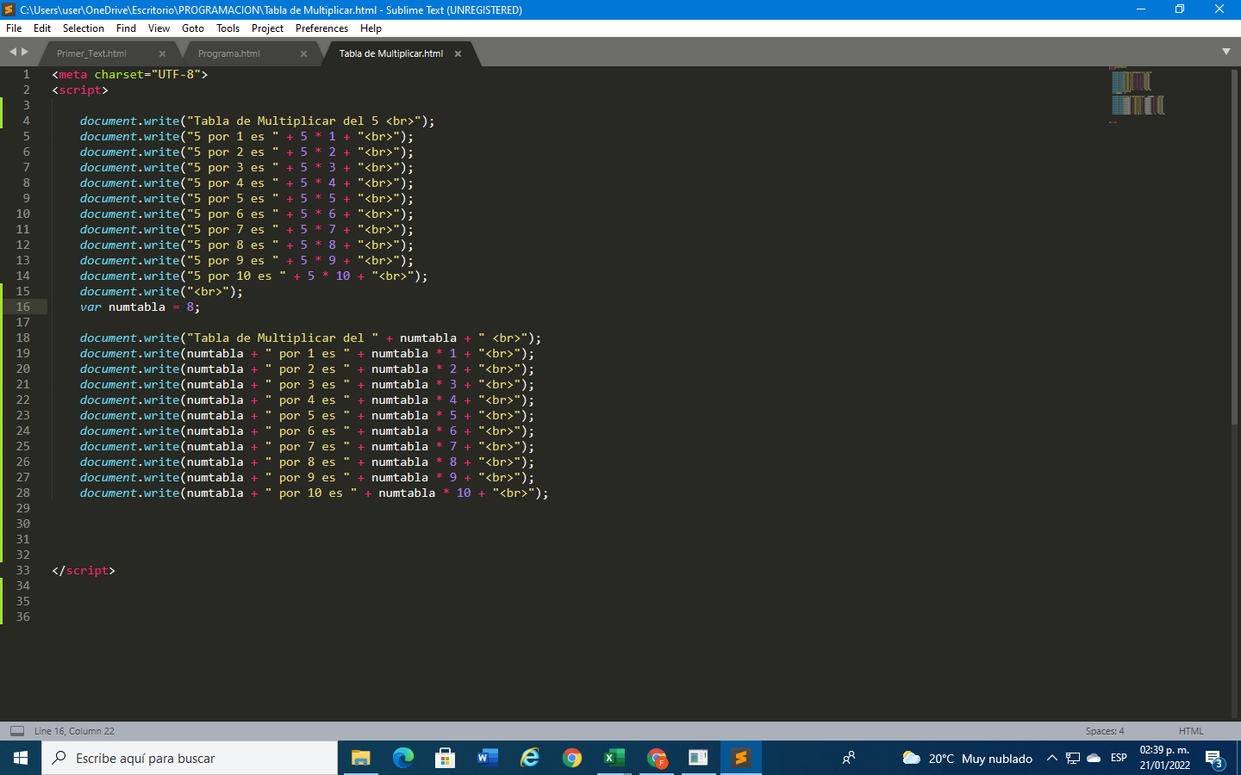Click the vertical scrollbar of the editor
The image size is (1241, 775).
(x=1235, y=245)
